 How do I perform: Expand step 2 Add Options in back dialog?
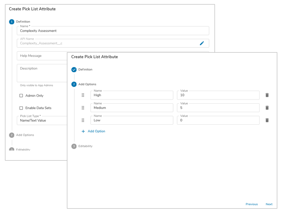pyautogui.click(x=25, y=135)
